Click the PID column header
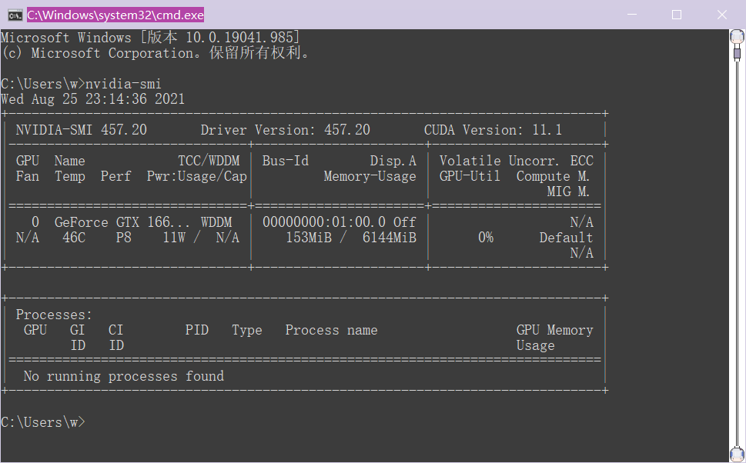The height and width of the screenshot is (463, 746). pyautogui.click(x=197, y=330)
